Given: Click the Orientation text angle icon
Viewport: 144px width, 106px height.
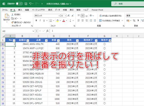Looking at the screenshot, I should coord(91,16).
